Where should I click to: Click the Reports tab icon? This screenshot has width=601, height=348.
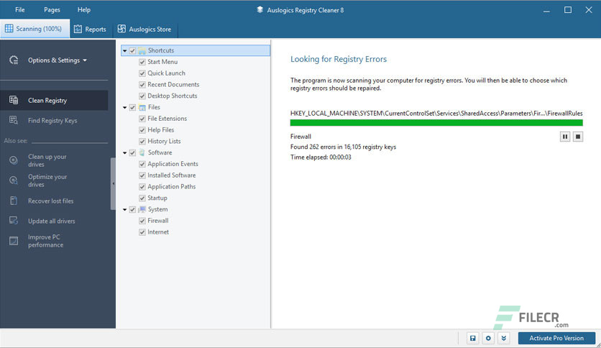pyautogui.click(x=78, y=29)
